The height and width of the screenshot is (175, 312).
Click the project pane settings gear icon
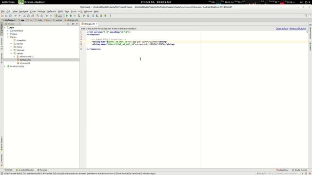tap(73, 24)
